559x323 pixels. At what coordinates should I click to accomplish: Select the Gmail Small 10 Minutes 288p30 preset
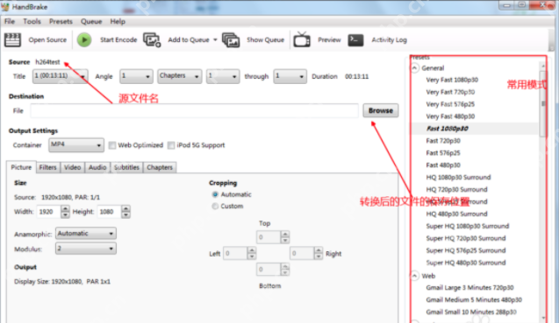tap(471, 312)
